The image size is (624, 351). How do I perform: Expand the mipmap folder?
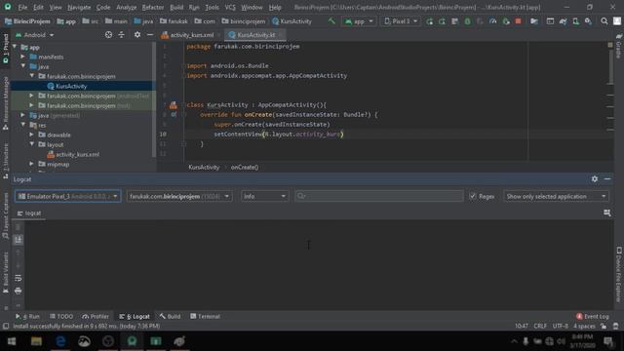point(31,164)
